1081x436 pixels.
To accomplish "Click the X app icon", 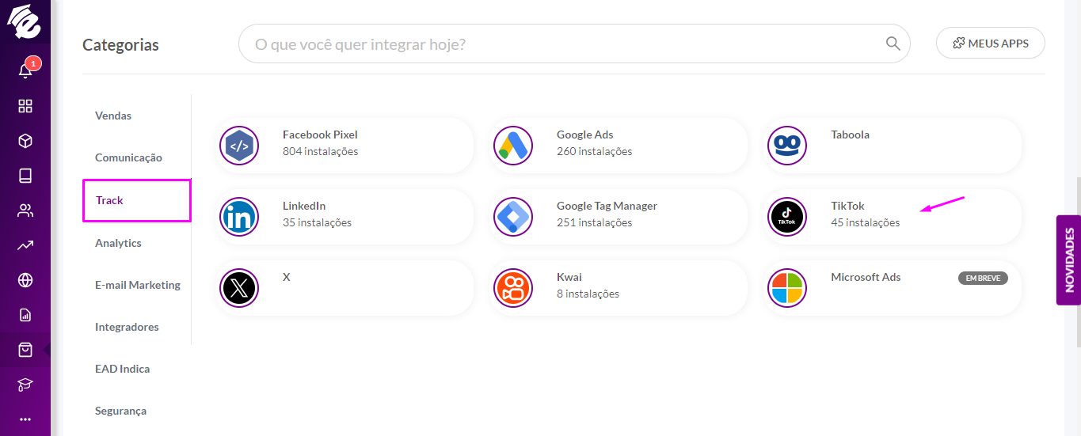I will point(239,288).
